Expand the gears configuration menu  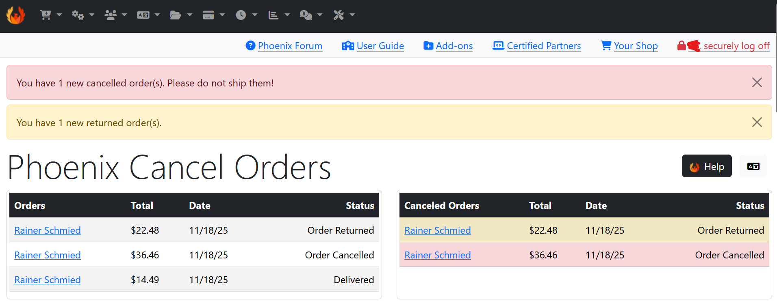click(83, 15)
